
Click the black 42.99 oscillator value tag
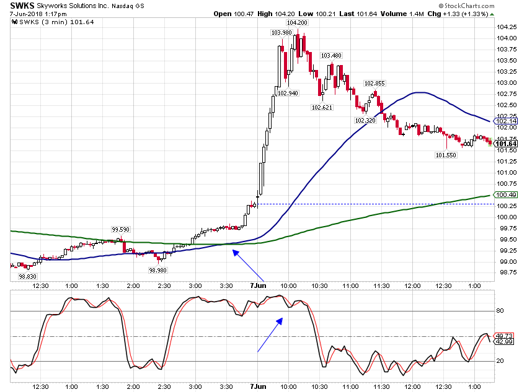click(503, 342)
